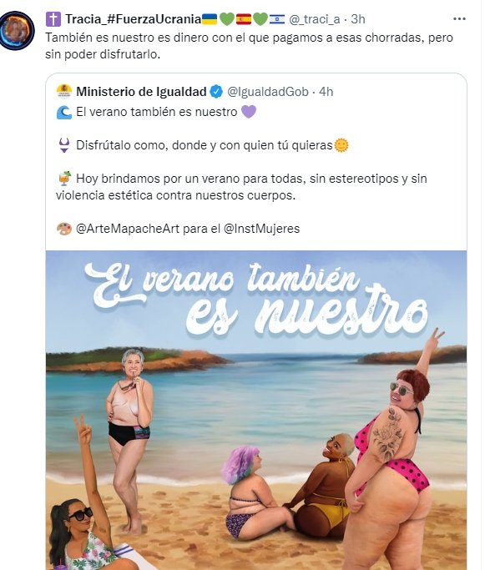
Task: Click the Tracia_#FuerzaUcrania display name
Action: click(133, 19)
